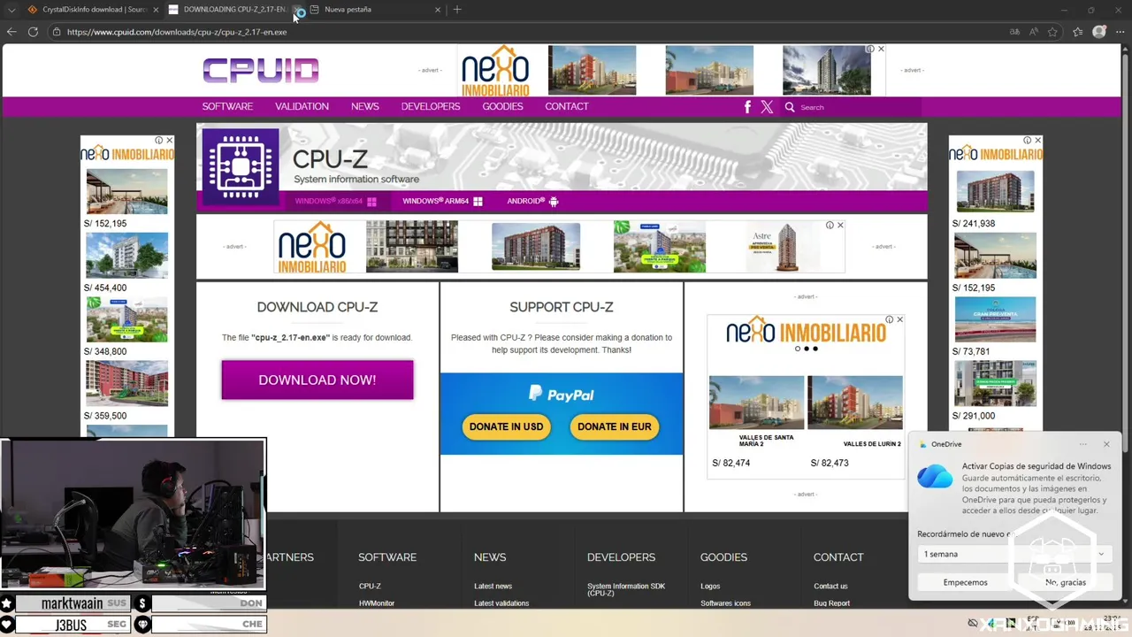Viewport: 1132px width, 637px height.
Task: Click footer HWMonitor link
Action: 377,603
